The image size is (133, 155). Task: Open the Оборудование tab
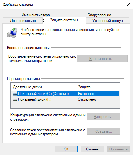[x=99, y=15]
